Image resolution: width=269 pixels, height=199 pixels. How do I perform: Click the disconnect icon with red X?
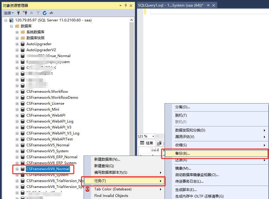coord(25,13)
